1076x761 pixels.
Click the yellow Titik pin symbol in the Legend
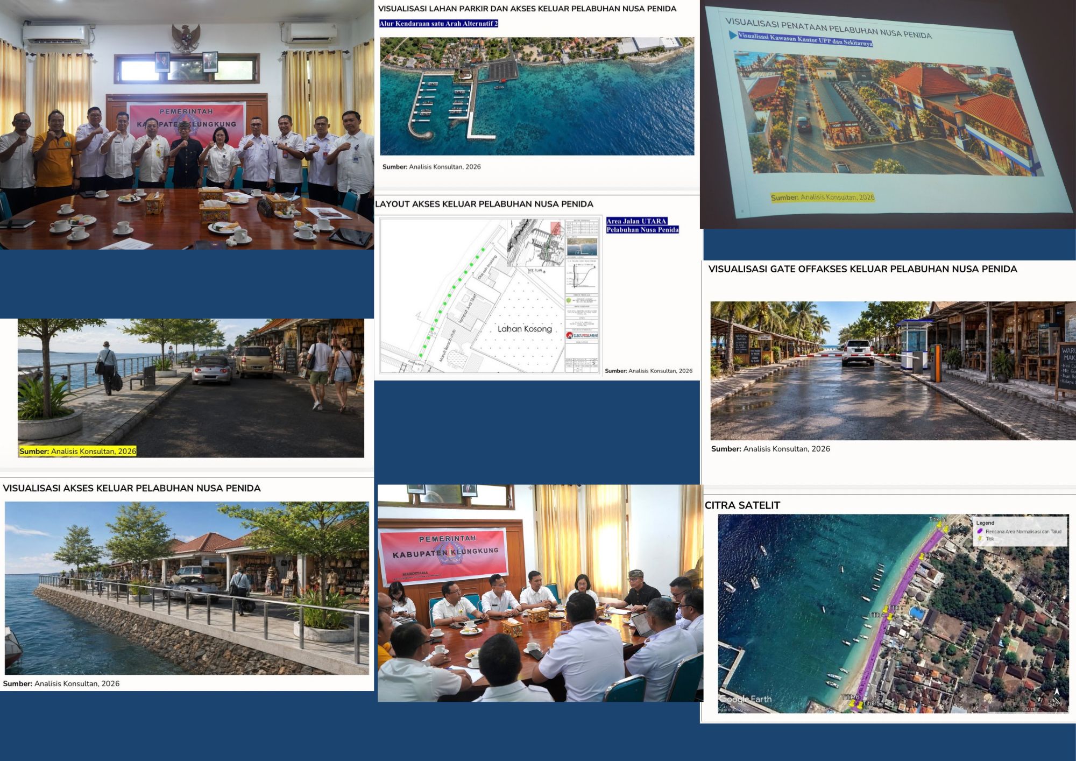[x=980, y=539]
